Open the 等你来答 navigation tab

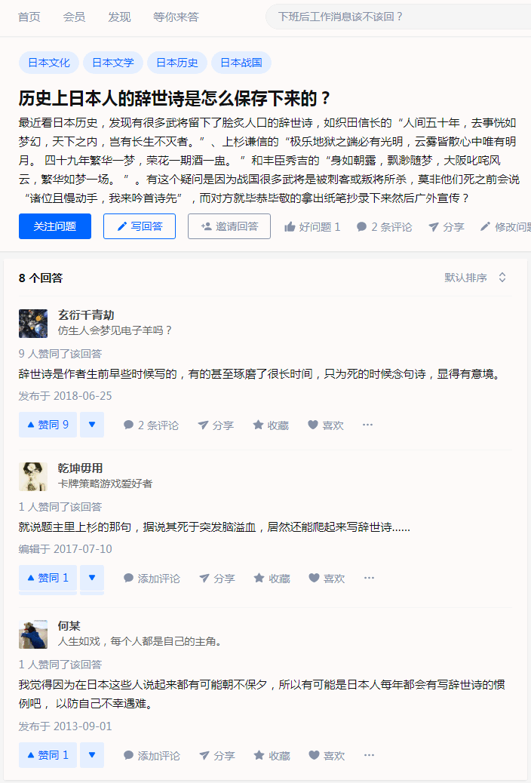point(176,17)
